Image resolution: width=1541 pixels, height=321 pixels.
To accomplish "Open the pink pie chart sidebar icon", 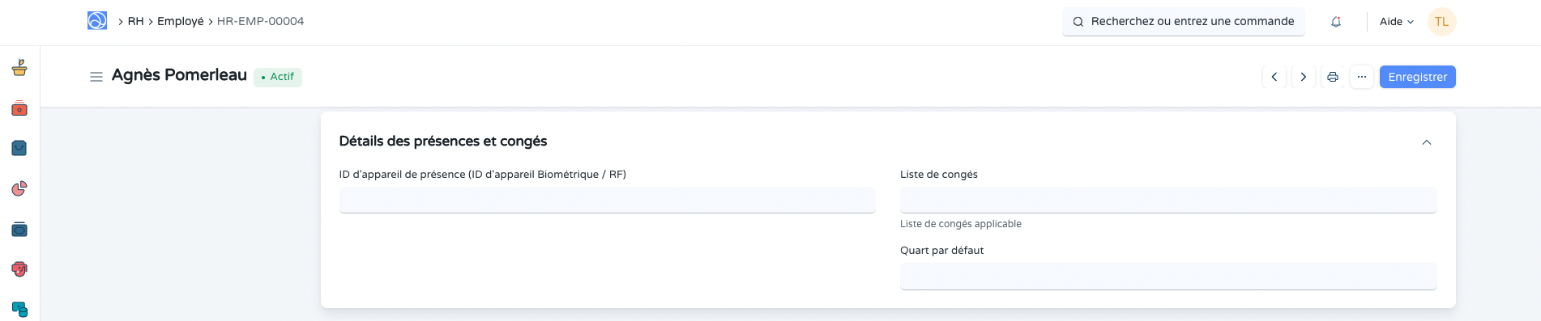I will 19,188.
